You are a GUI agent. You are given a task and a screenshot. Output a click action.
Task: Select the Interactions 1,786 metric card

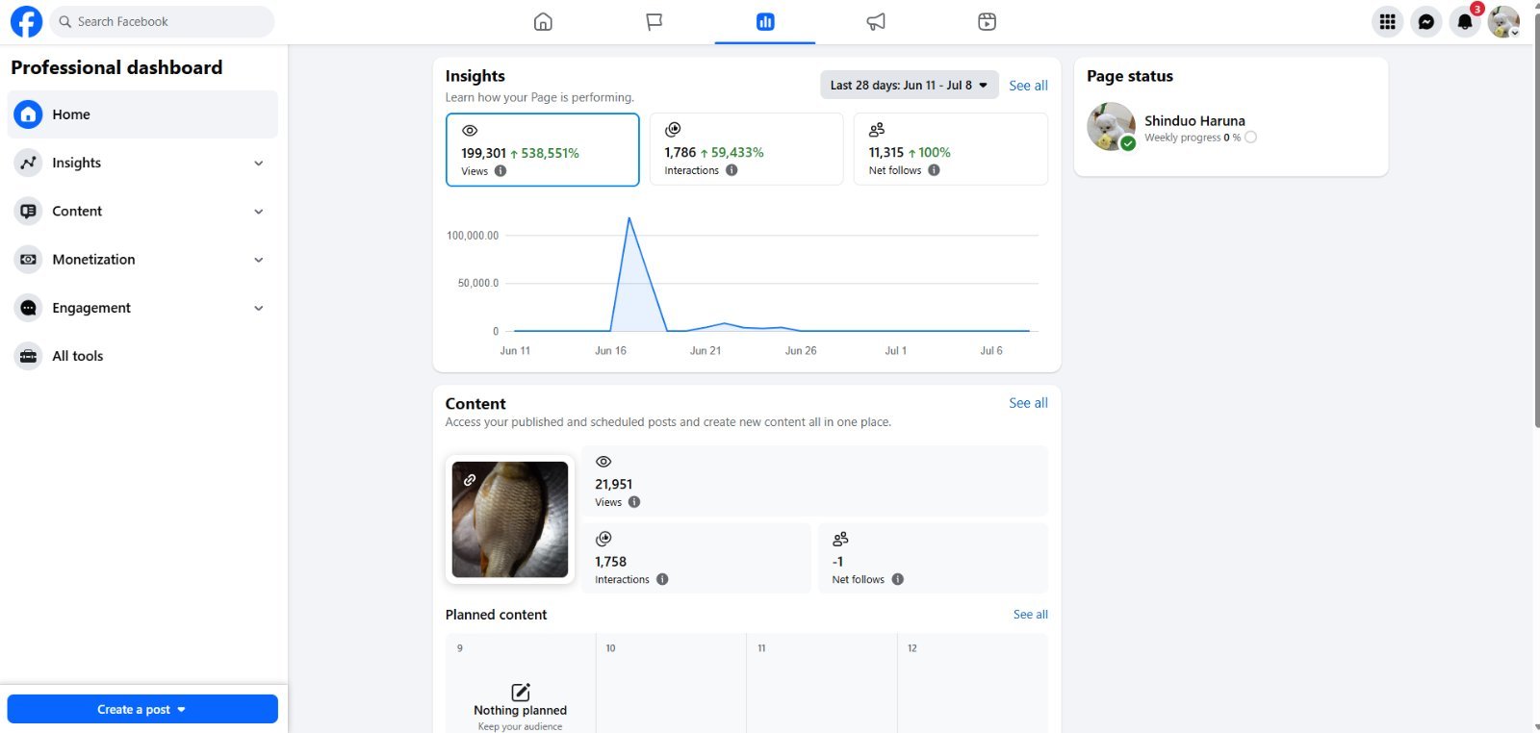[x=747, y=149]
